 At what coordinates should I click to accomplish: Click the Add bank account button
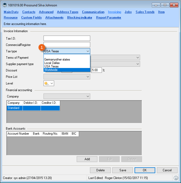[87, 159]
